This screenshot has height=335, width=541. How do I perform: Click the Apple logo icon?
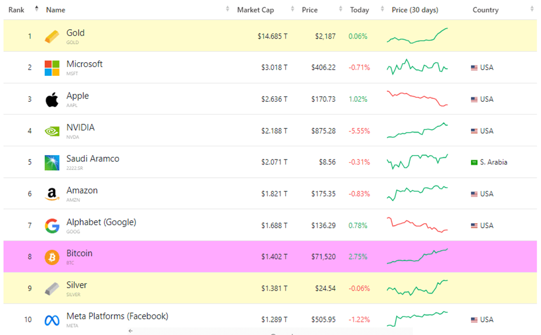tap(52, 100)
